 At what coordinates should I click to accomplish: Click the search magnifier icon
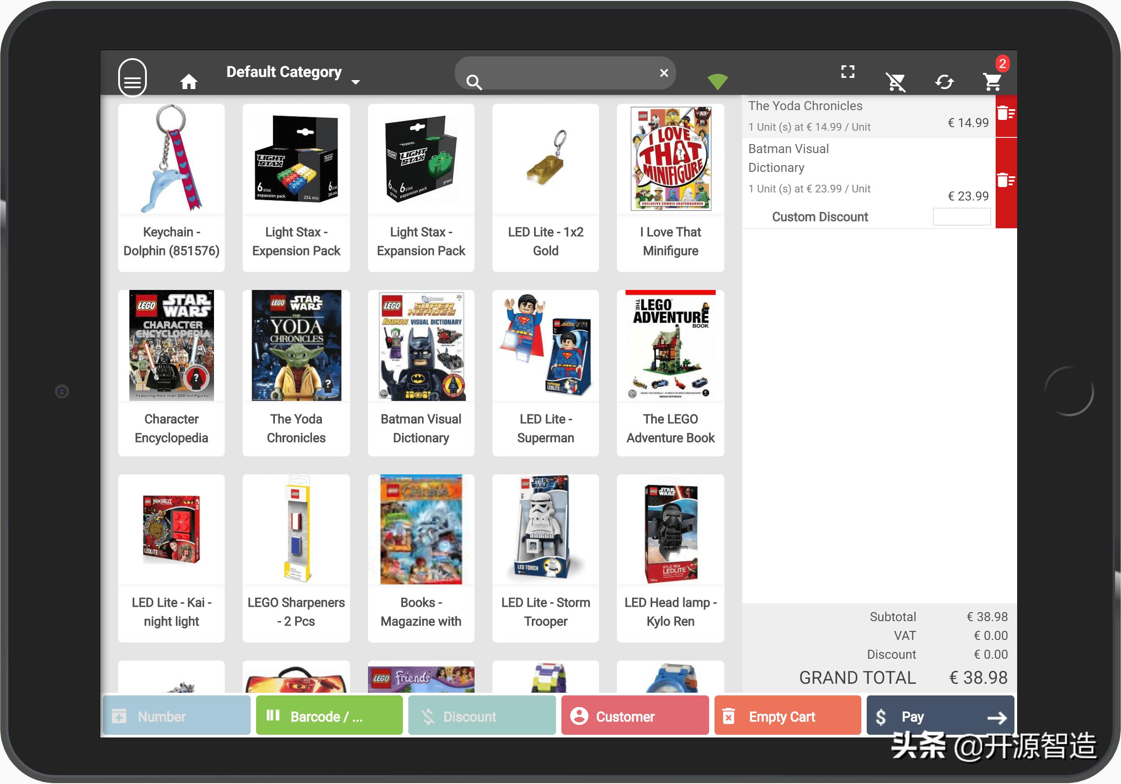474,81
